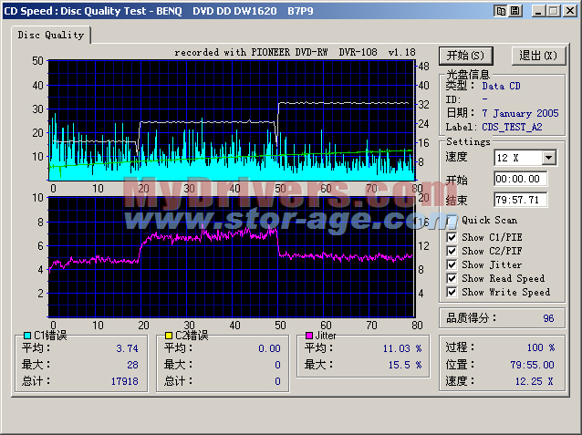582x435 pixels.
Task: Click the Jitter average 11.03 %
Action: click(402, 349)
